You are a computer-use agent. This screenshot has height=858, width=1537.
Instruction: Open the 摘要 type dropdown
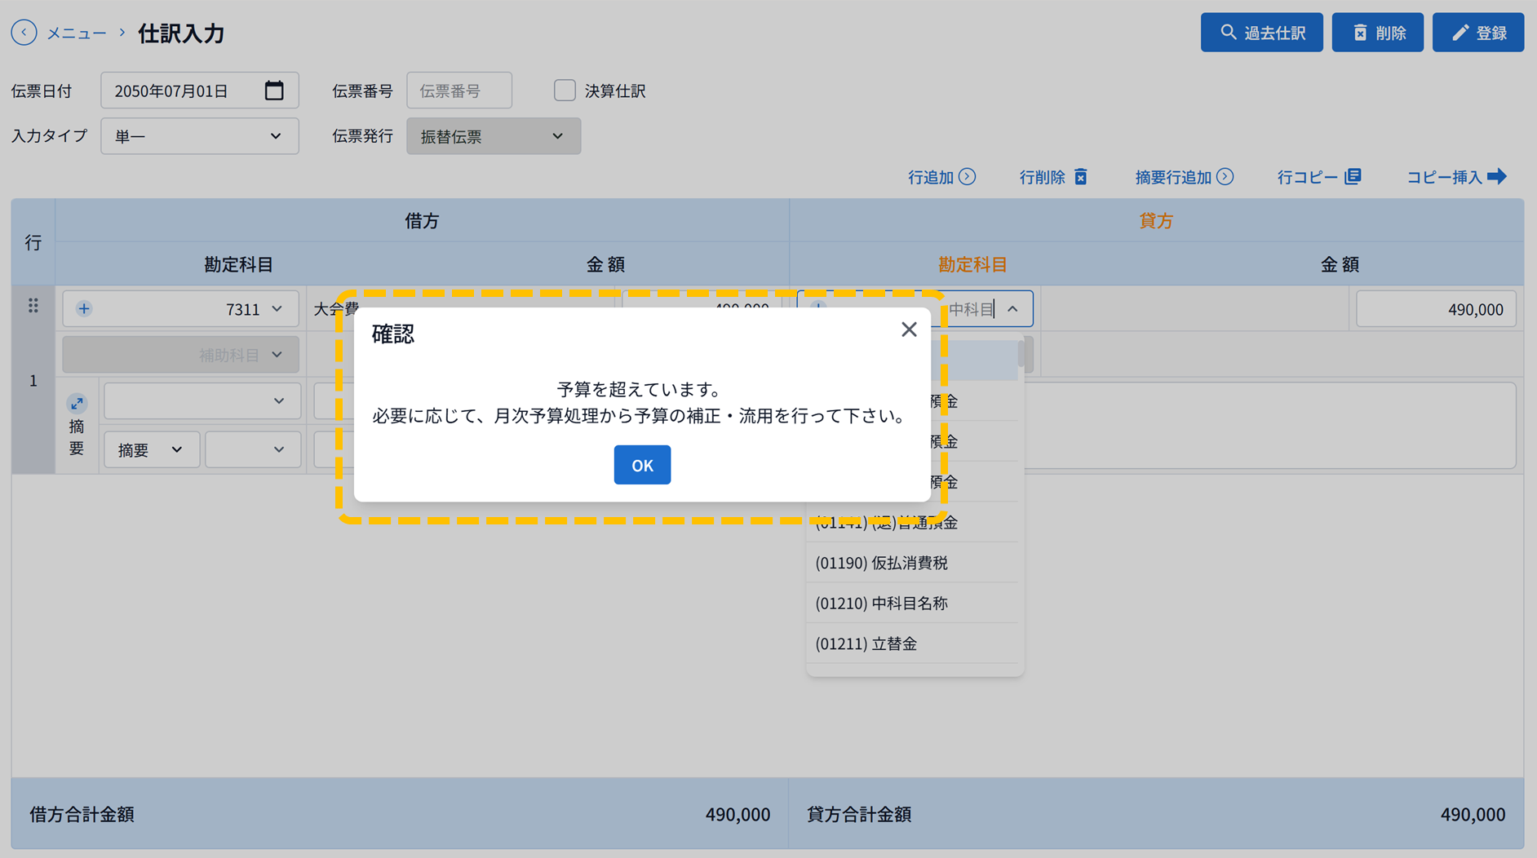152,449
